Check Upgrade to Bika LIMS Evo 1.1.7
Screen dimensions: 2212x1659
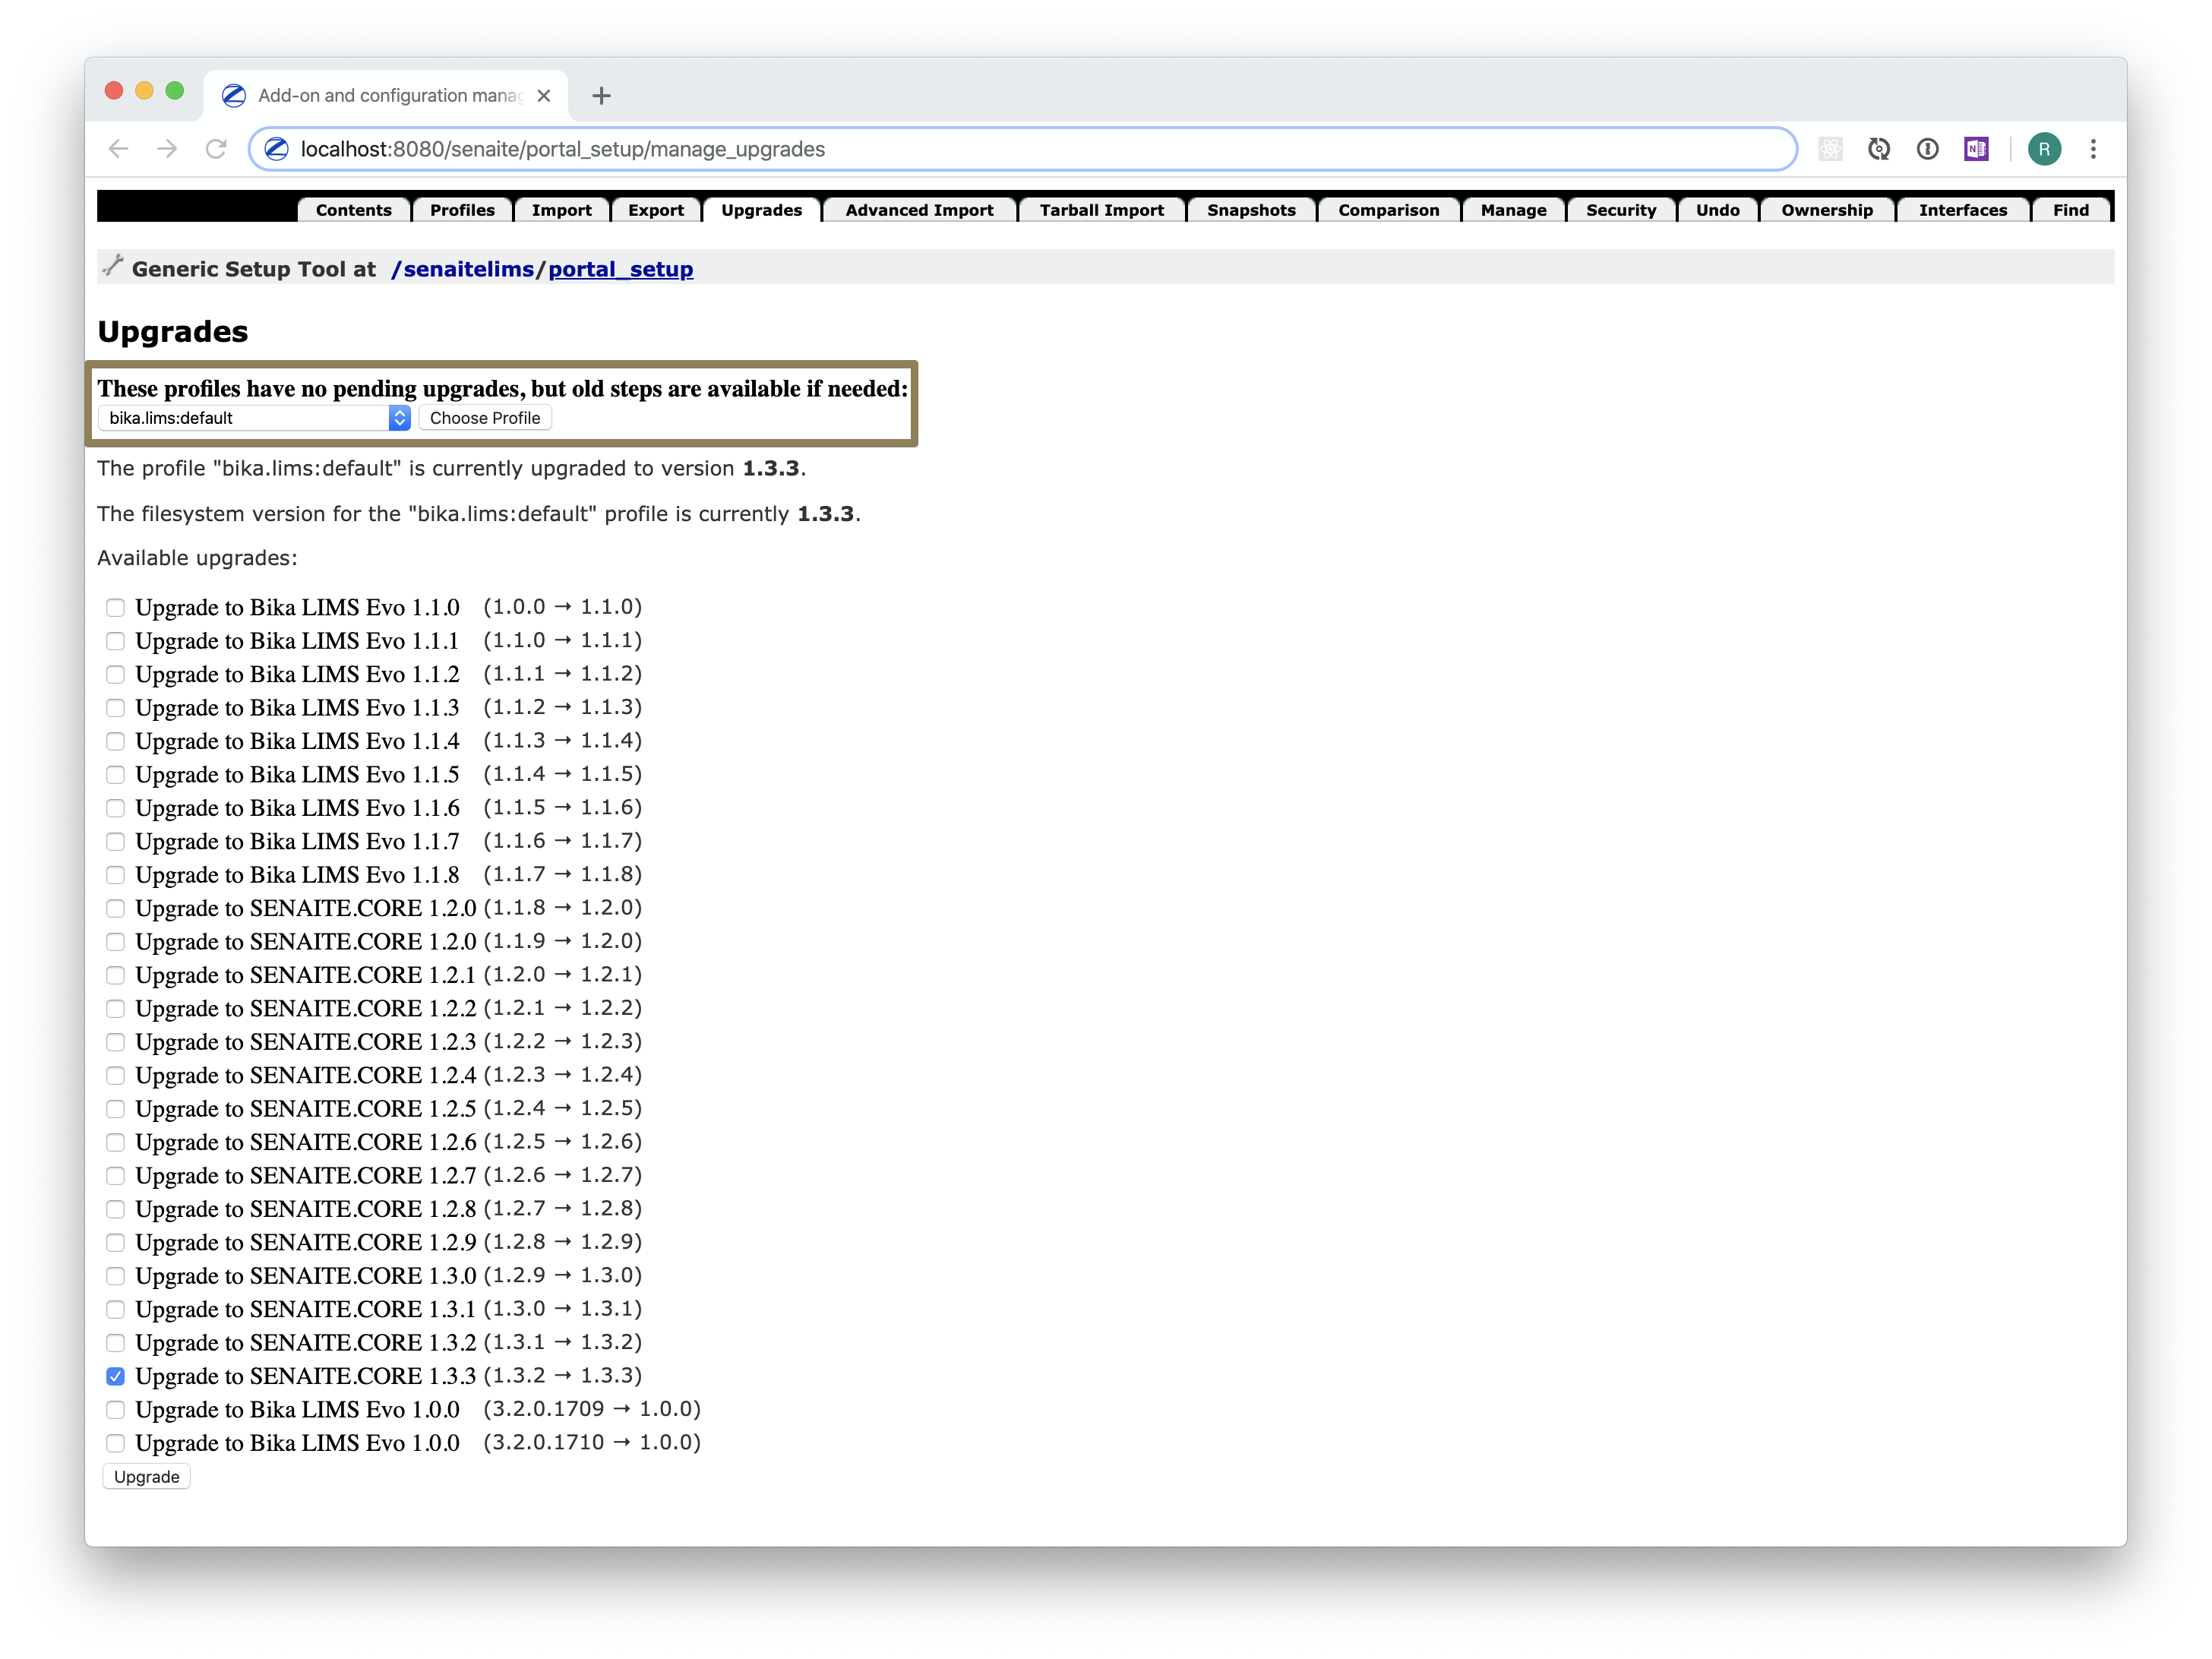point(116,842)
